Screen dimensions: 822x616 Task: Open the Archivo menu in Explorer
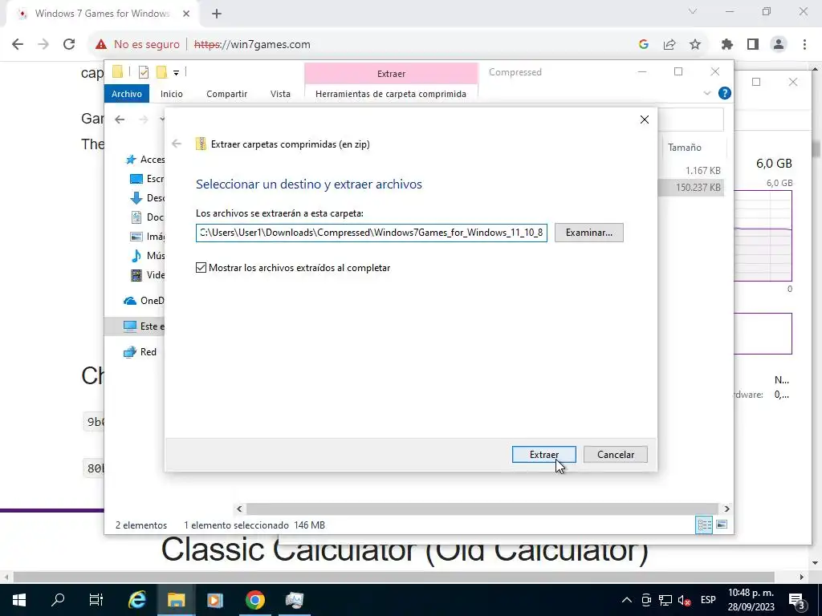point(126,94)
